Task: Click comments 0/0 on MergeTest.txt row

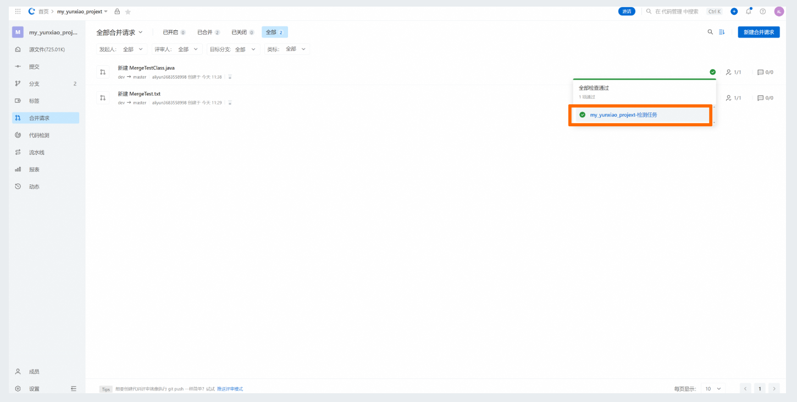Action: pos(765,98)
